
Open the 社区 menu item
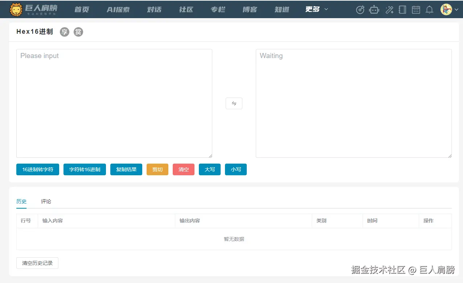click(186, 9)
